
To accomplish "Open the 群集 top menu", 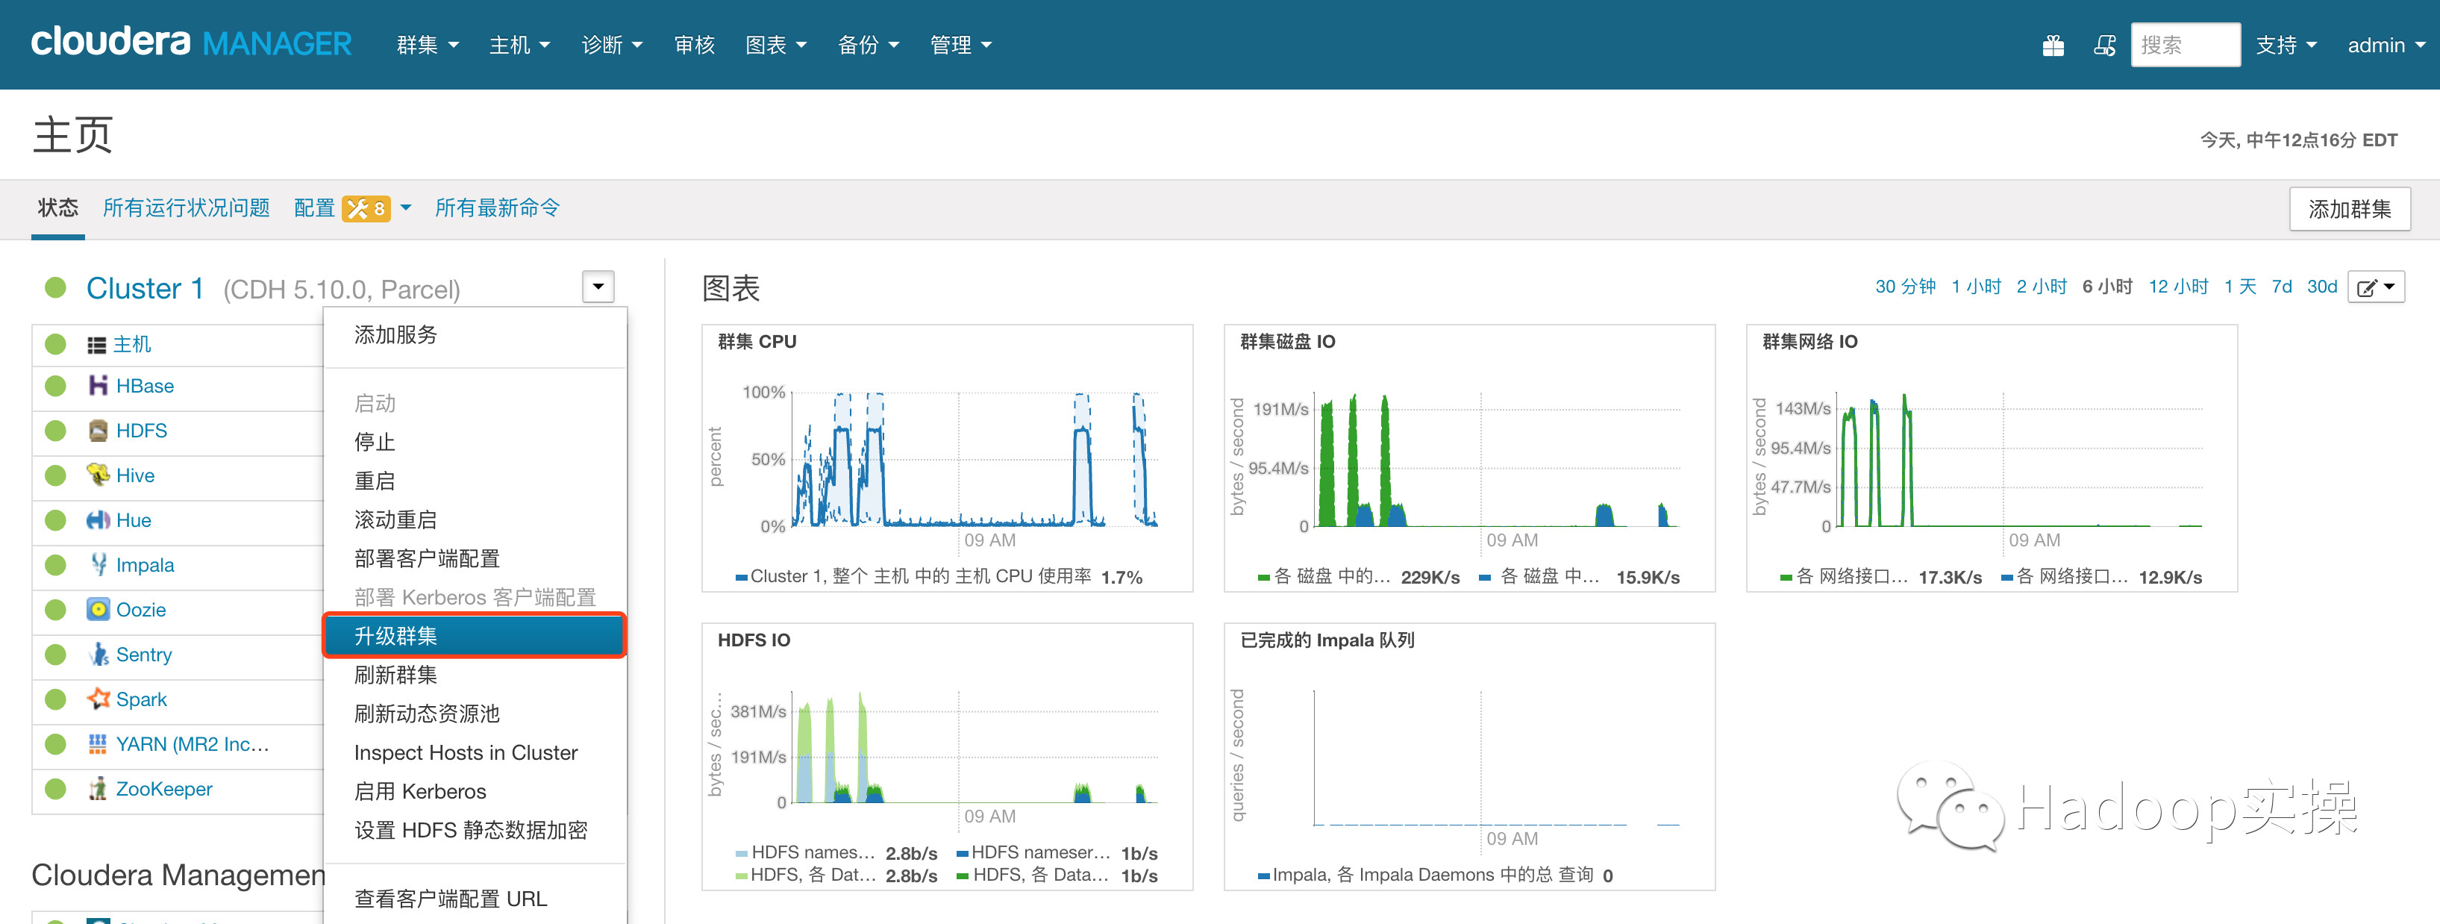I will 428,45.
